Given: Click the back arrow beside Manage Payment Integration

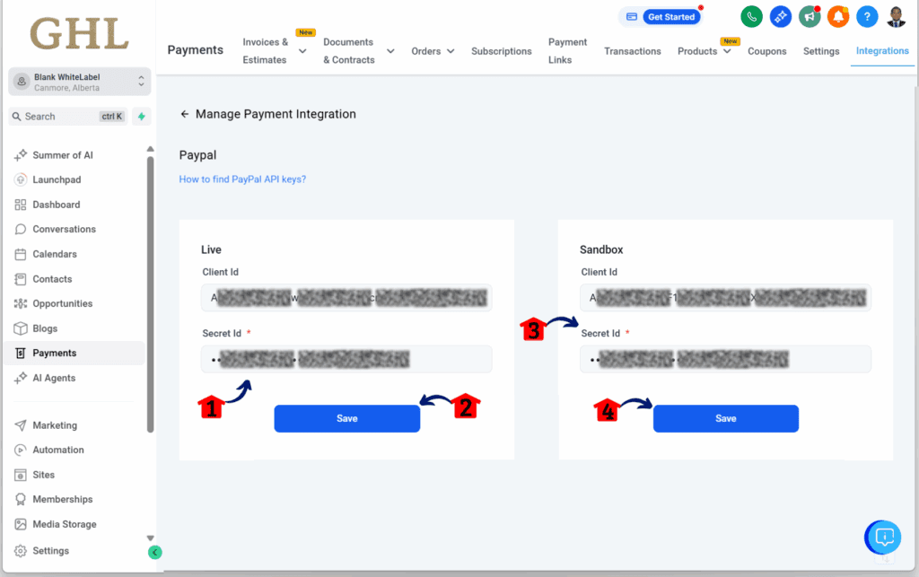Looking at the screenshot, I should [185, 114].
